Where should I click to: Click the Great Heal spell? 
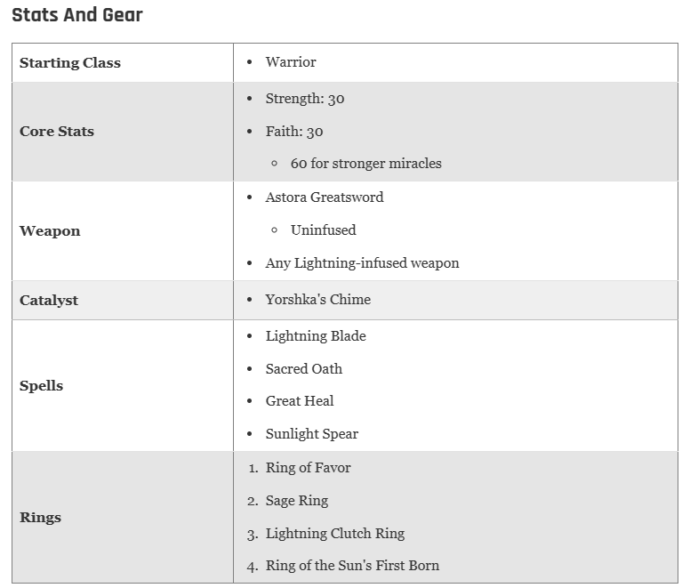point(300,401)
